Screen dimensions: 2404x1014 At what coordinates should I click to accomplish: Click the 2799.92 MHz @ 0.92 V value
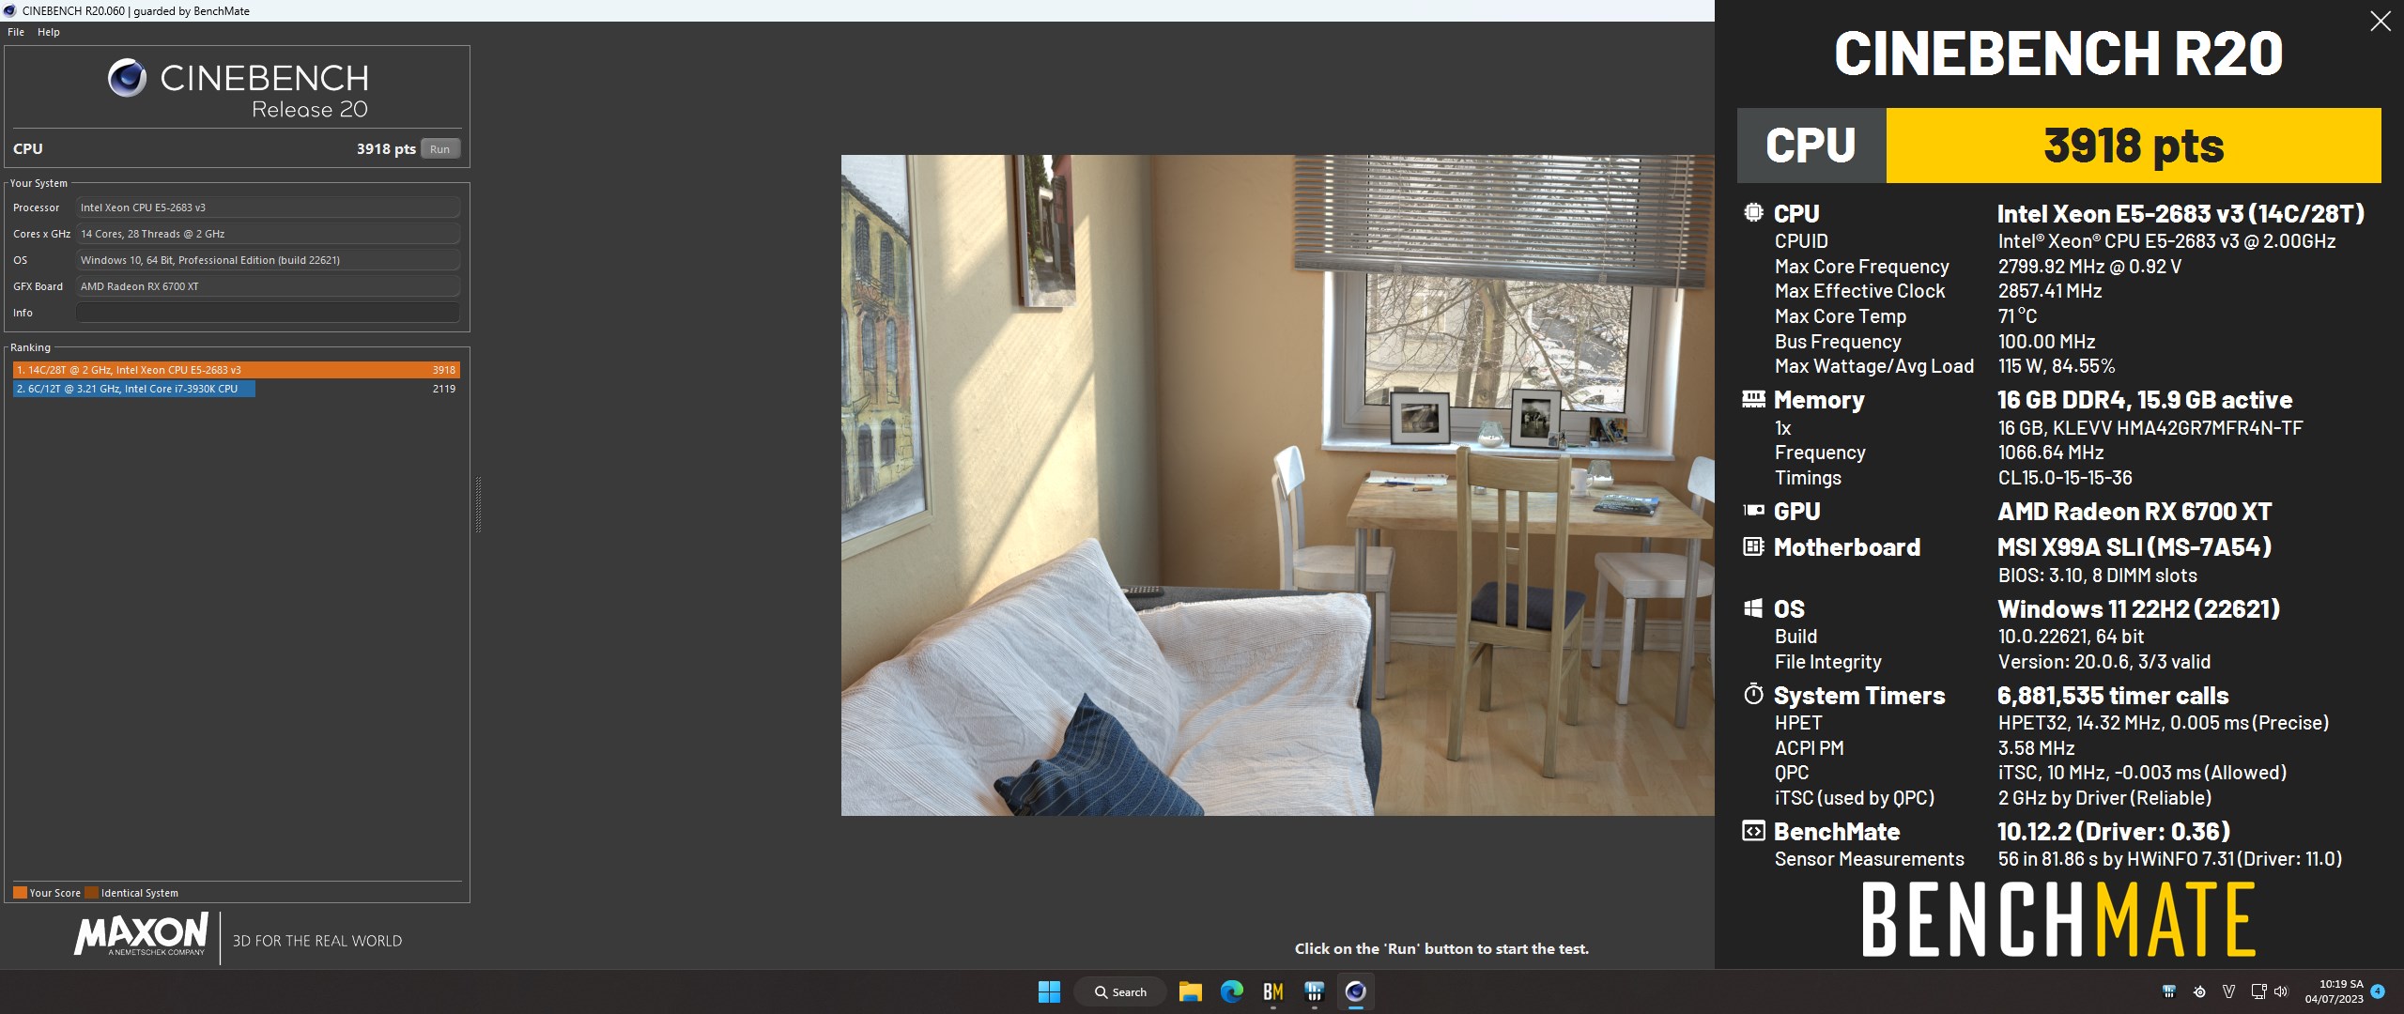pyautogui.click(x=2089, y=267)
